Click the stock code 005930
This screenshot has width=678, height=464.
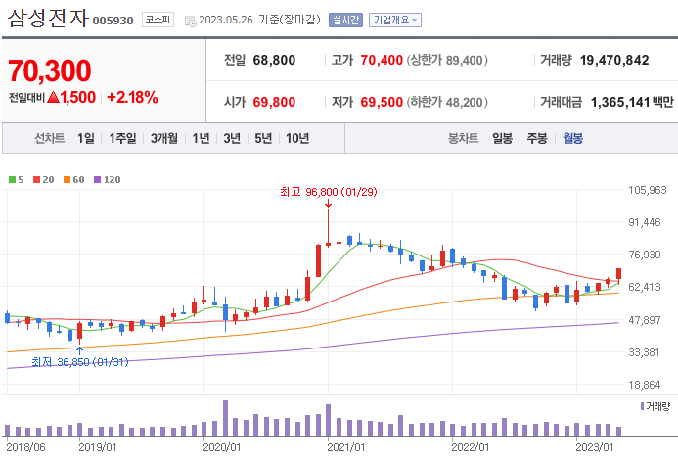point(113,21)
